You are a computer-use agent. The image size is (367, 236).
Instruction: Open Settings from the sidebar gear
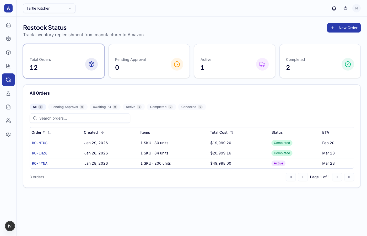pos(8,134)
